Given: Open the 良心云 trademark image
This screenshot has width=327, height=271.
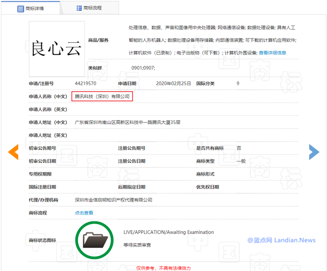Looking at the screenshot, I should (x=57, y=49).
